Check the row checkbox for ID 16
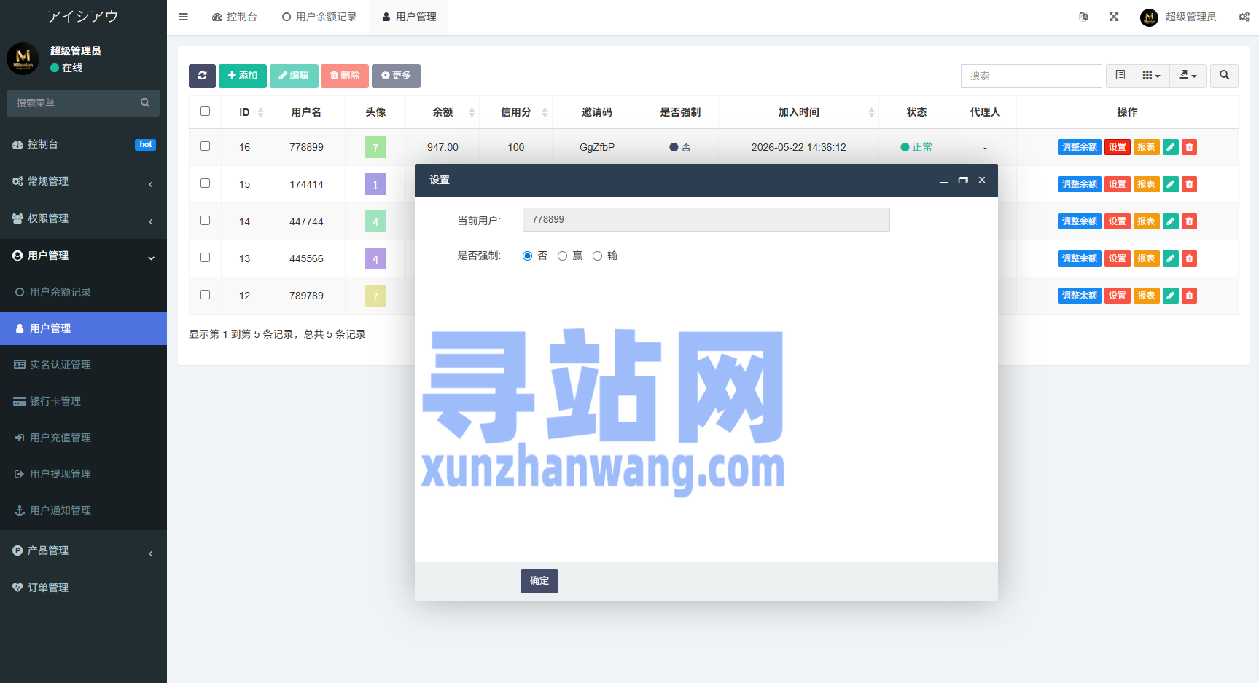The width and height of the screenshot is (1259, 683). pyautogui.click(x=205, y=146)
